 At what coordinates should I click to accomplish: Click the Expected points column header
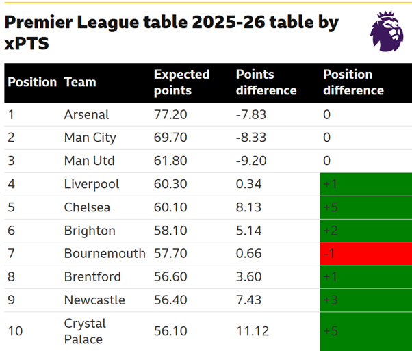pyautogui.click(x=181, y=83)
